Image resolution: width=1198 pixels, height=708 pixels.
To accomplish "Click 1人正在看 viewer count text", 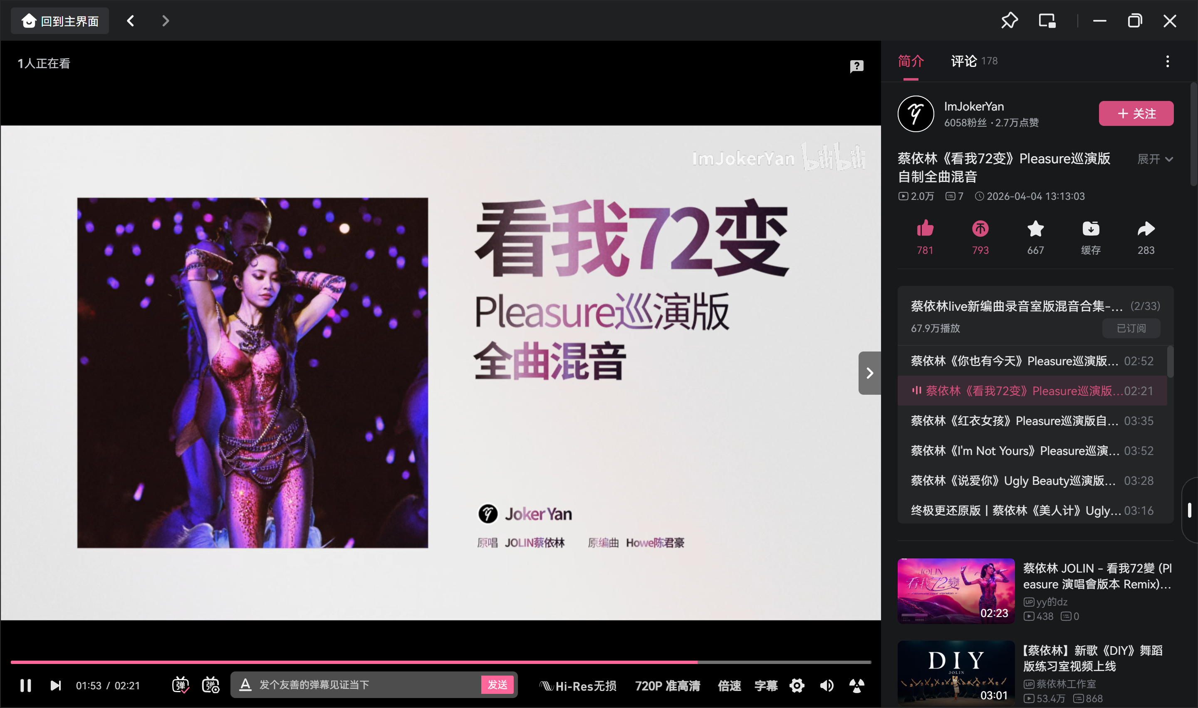I will coord(43,64).
